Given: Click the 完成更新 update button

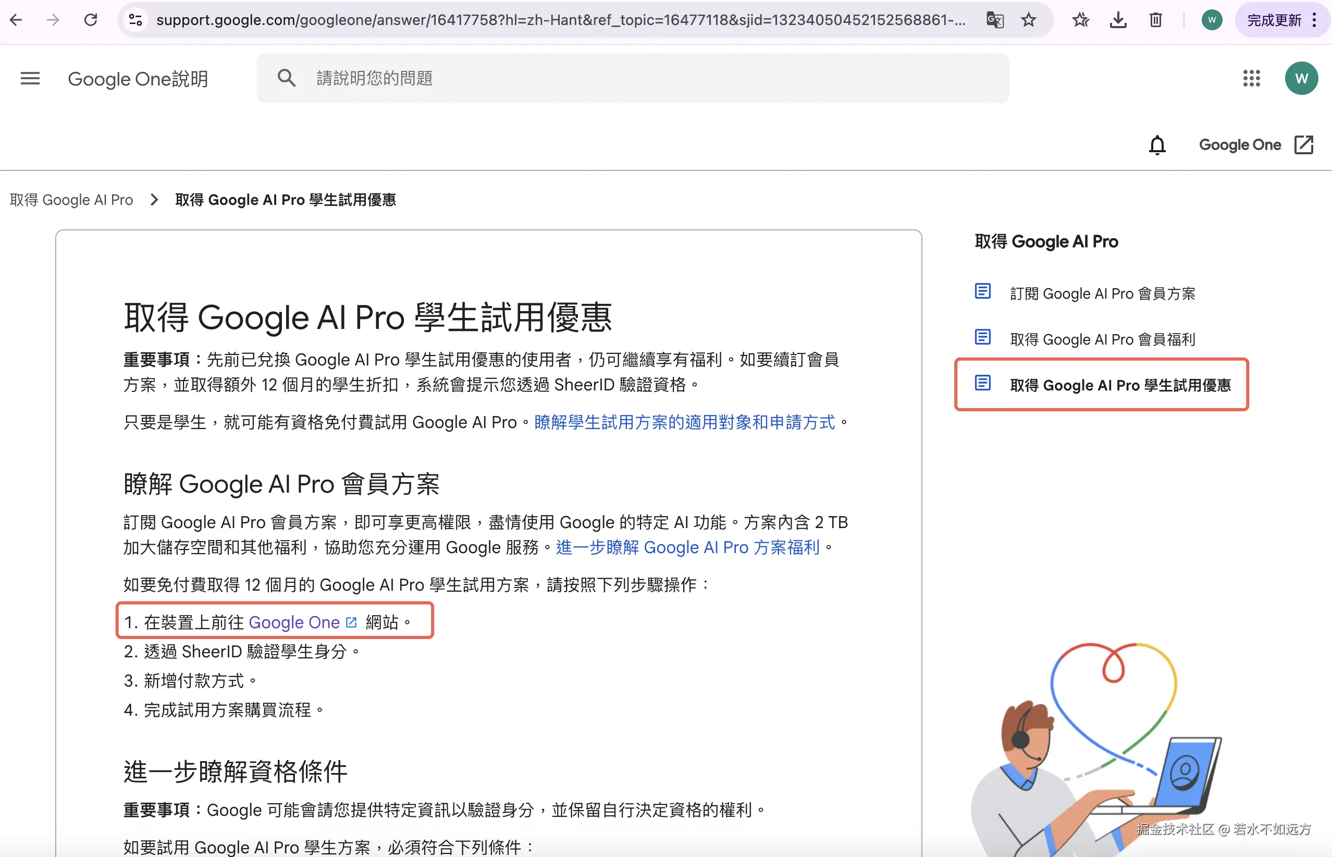Looking at the screenshot, I should pyautogui.click(x=1274, y=20).
